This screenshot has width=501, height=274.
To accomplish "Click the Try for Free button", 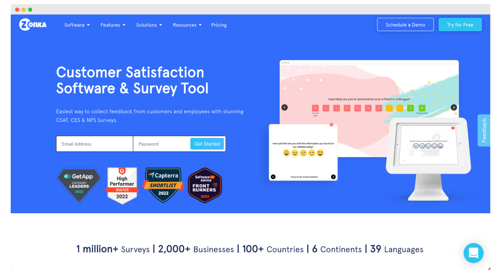I will coord(460,24).
